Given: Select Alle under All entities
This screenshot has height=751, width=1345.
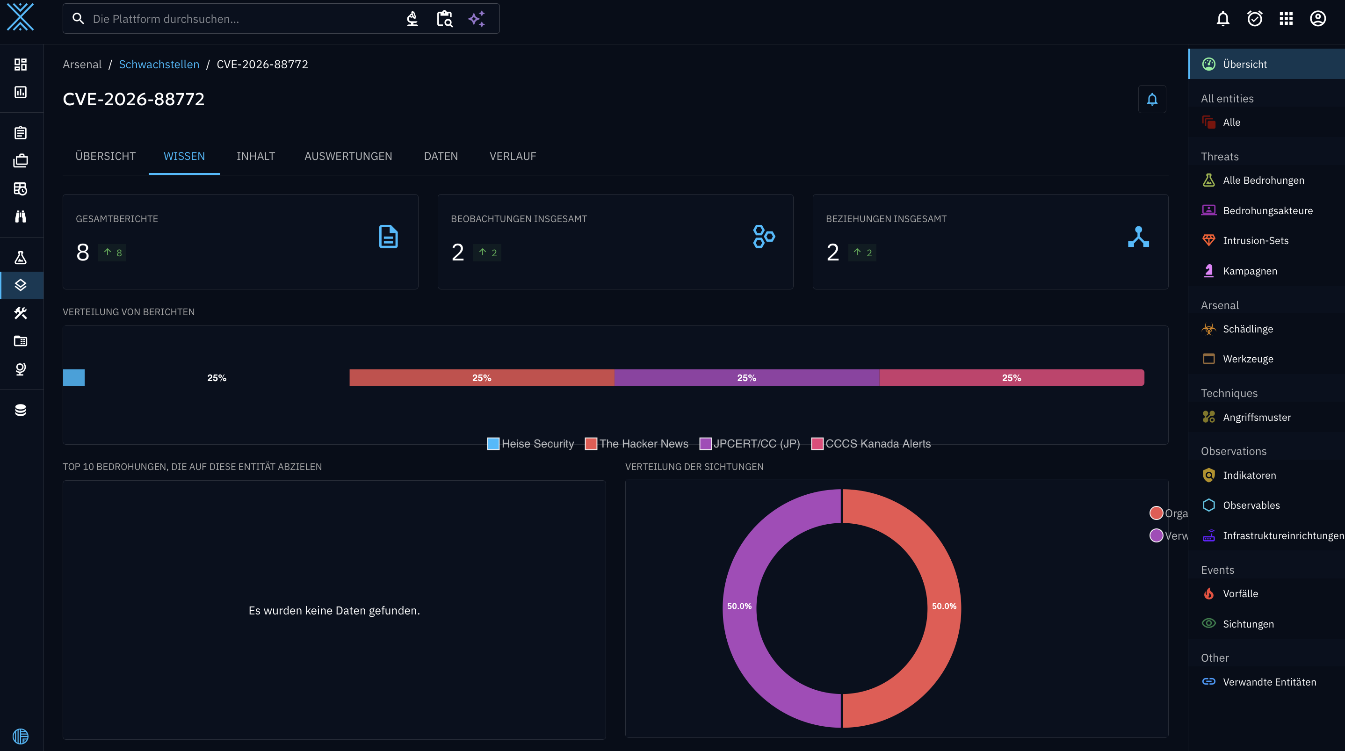Looking at the screenshot, I should (1267, 122).
